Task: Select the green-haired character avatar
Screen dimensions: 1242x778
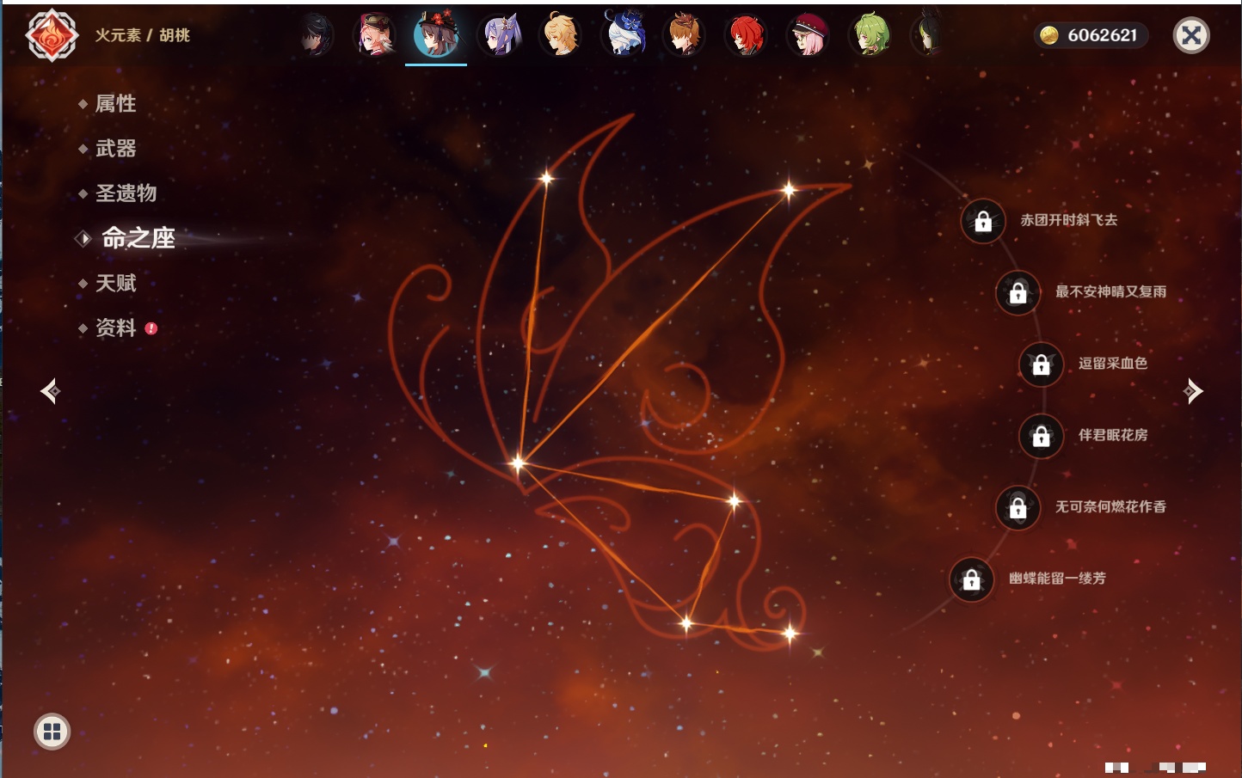Action: [x=870, y=35]
